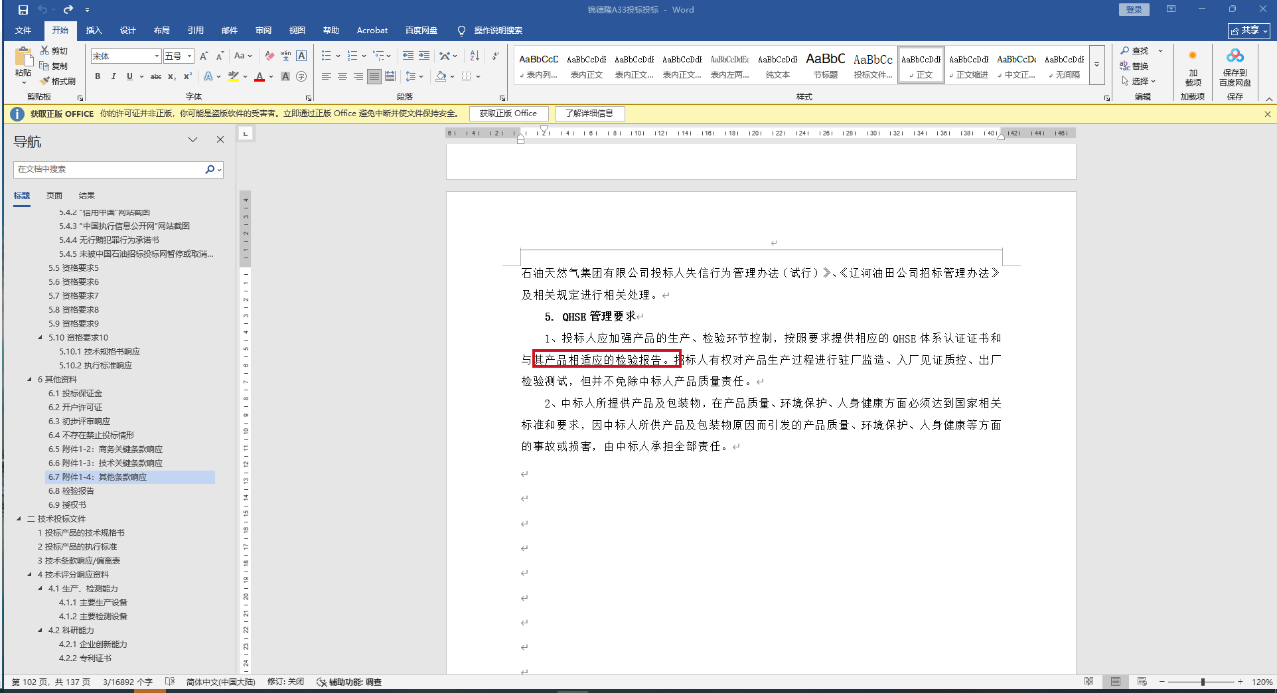
Task: Increase font size with the grow font icon
Action: [204, 56]
